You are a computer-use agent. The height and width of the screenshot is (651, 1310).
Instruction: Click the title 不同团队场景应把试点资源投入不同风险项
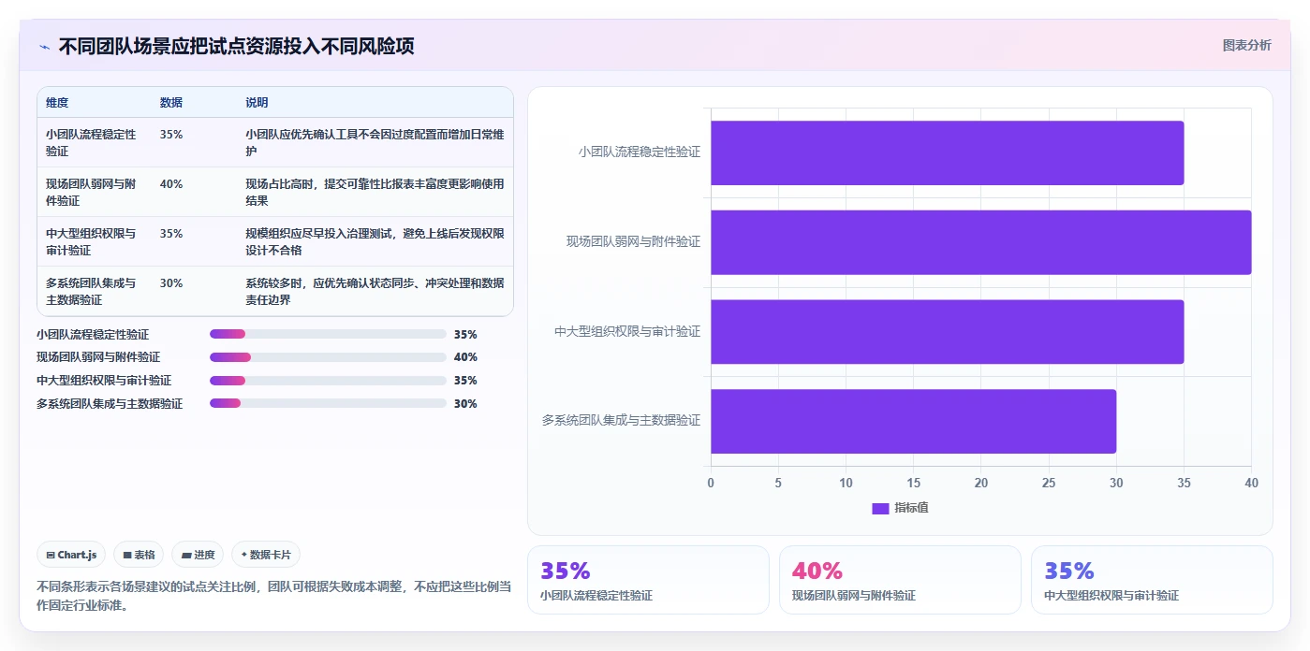click(236, 47)
